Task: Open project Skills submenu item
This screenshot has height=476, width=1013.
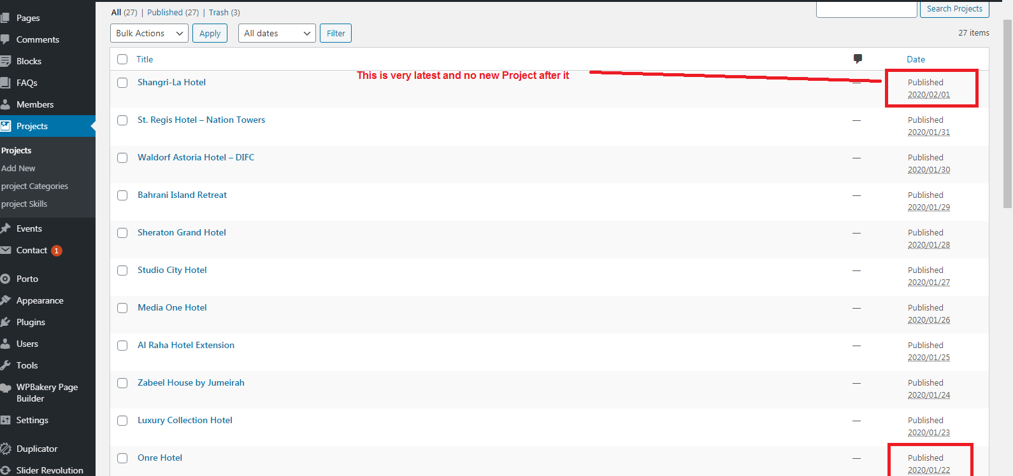Action: pos(24,204)
